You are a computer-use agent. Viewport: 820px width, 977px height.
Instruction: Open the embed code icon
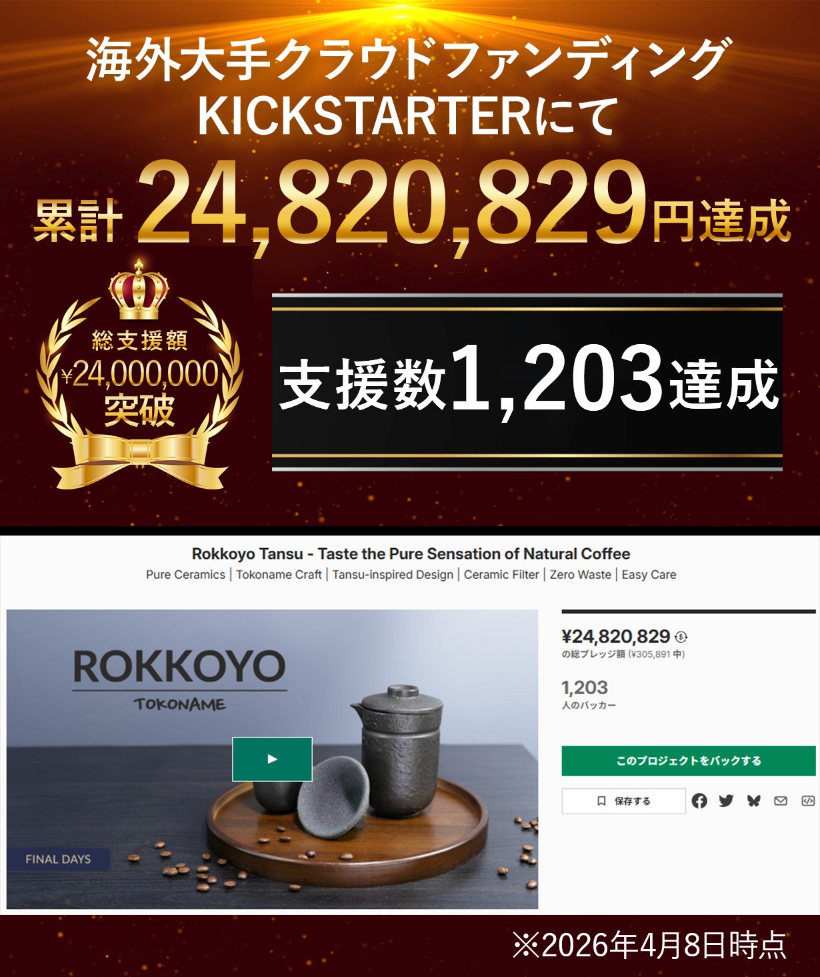click(808, 801)
